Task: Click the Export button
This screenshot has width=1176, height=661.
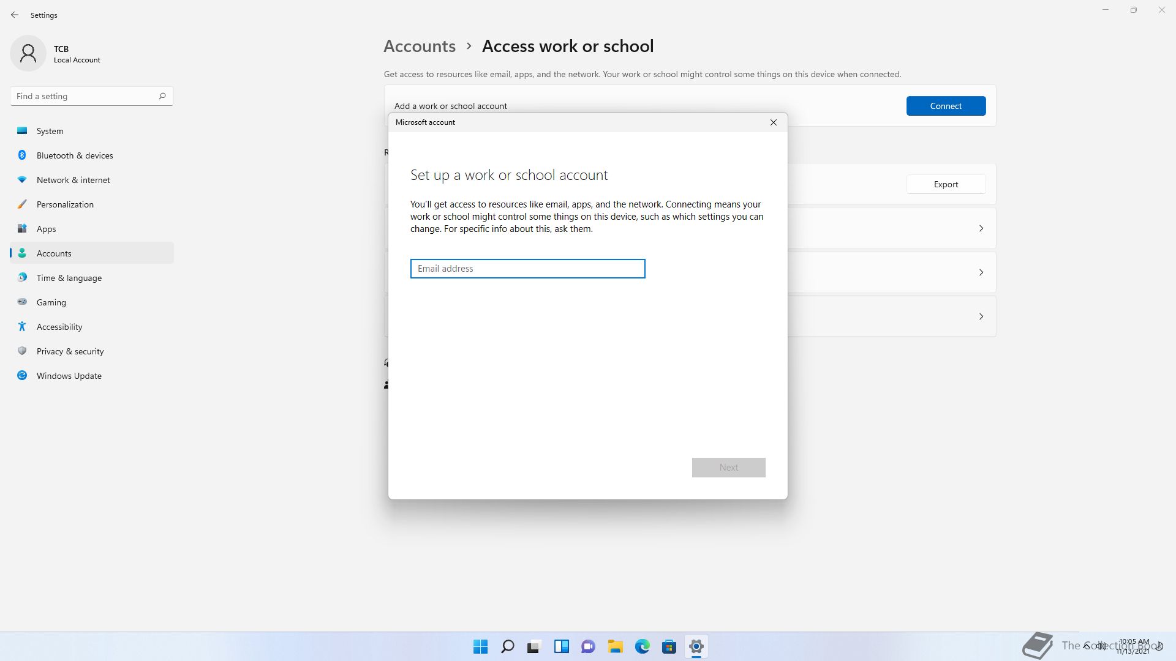Action: [x=946, y=184]
